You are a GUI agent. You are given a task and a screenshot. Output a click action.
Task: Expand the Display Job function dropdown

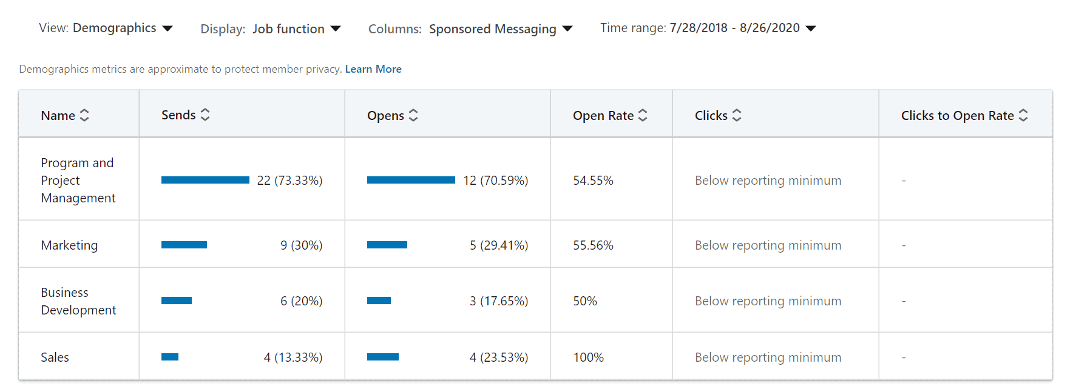(x=271, y=28)
